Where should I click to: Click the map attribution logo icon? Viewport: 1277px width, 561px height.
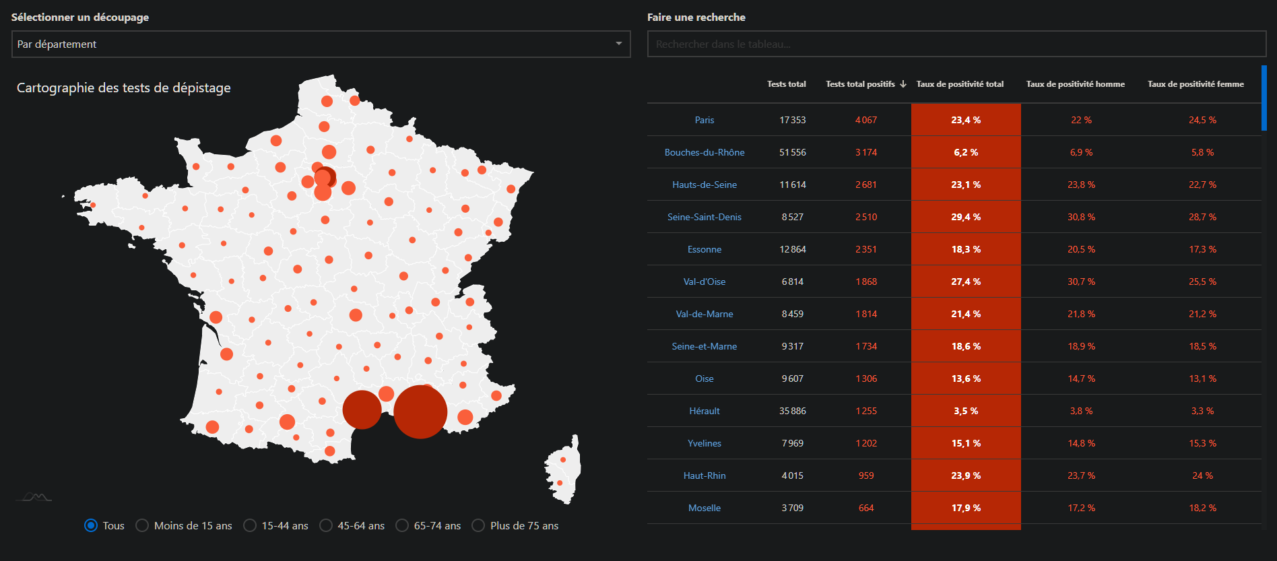coord(34,497)
